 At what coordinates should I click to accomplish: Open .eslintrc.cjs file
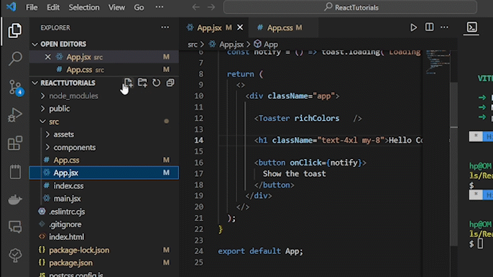click(104, 212)
